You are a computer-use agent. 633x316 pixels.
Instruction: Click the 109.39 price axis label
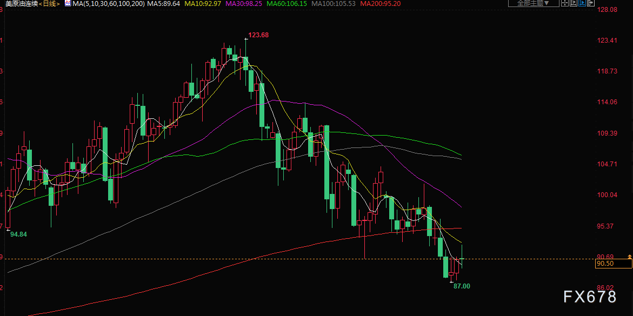click(607, 133)
